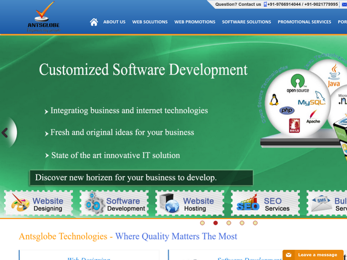Select the active red slider dot
347x260 pixels.
[215, 223]
